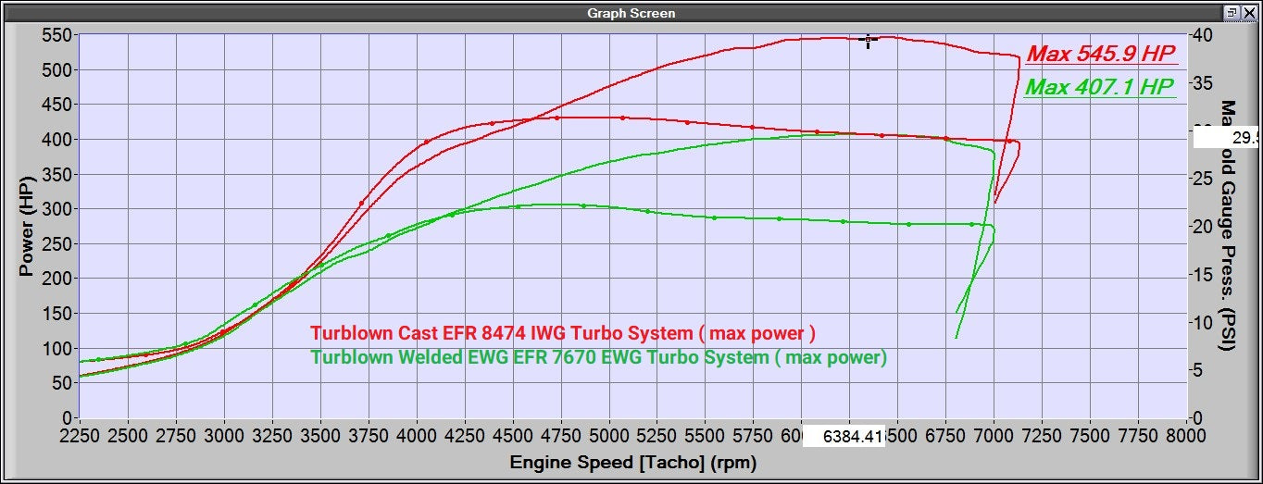Click the 40 label on the pressure axis
Viewport: 1263px width, 484px height.
pyautogui.click(x=1203, y=35)
